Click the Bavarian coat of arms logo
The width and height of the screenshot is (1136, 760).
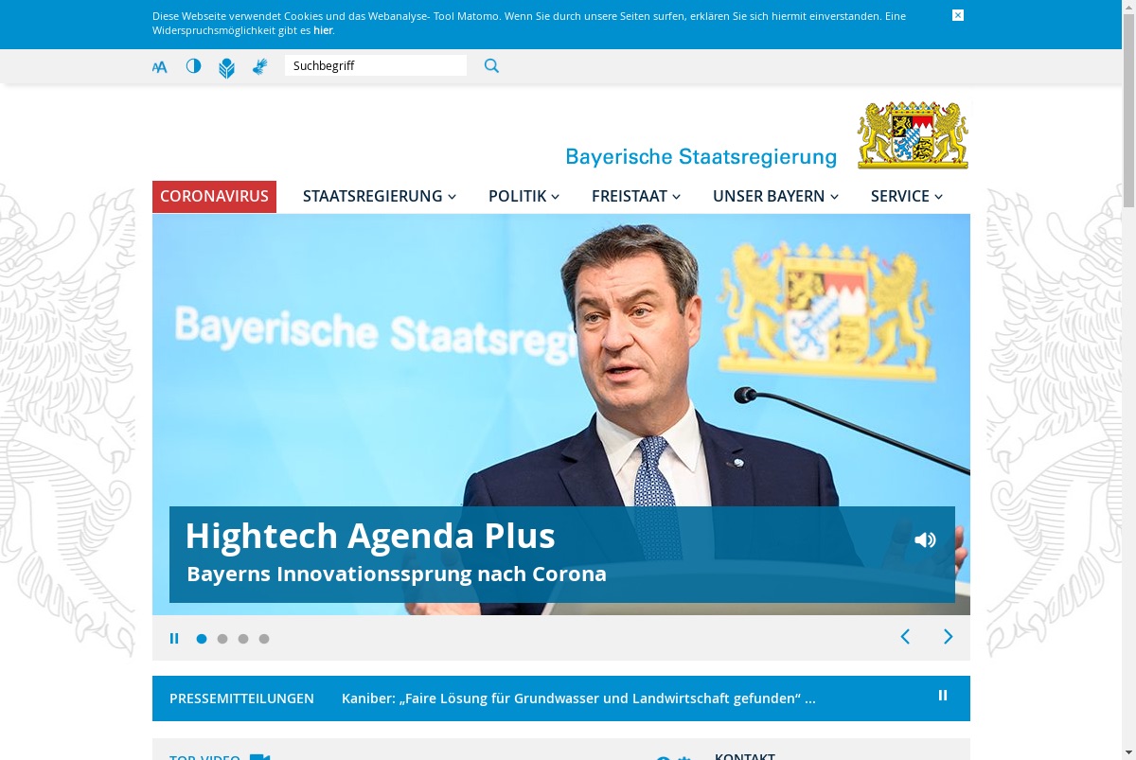[913, 134]
